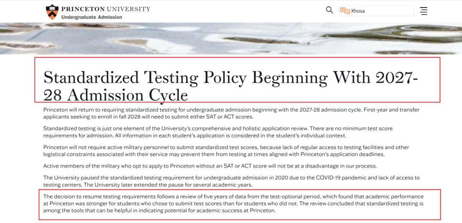The height and width of the screenshot is (223, 462).
Task: Click paragraph about active military personnel test scores
Action: 227,151
